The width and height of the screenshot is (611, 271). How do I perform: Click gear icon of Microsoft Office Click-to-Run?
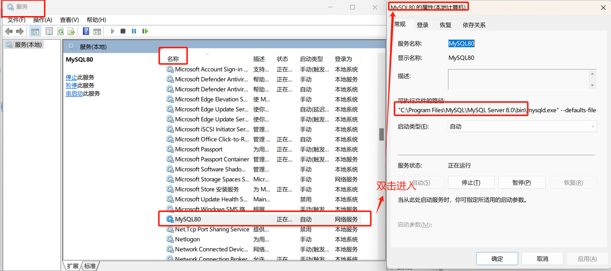[170, 139]
